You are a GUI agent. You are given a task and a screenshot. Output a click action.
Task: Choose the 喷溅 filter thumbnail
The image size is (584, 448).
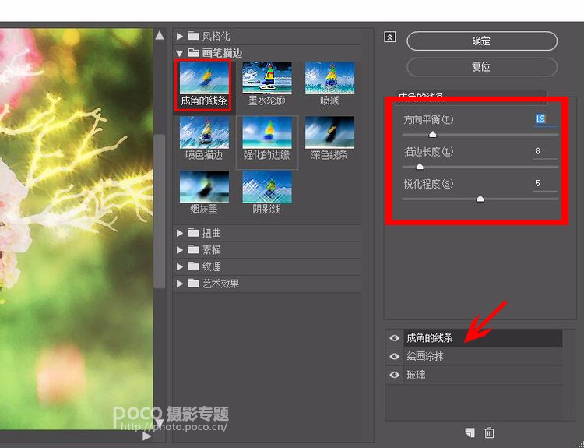pyautogui.click(x=329, y=78)
